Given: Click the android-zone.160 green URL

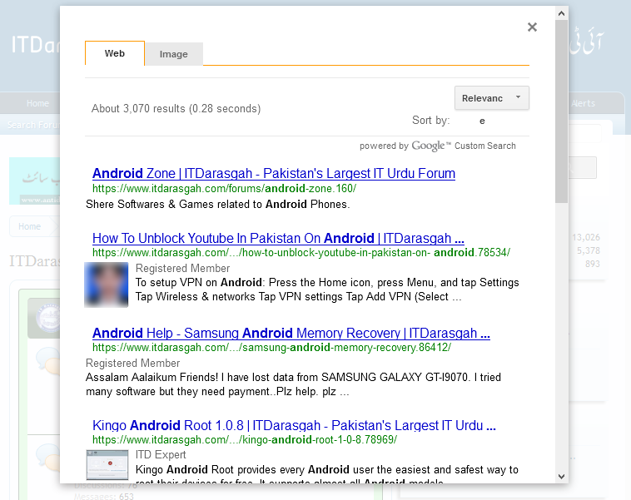Looking at the screenshot, I should click(224, 188).
